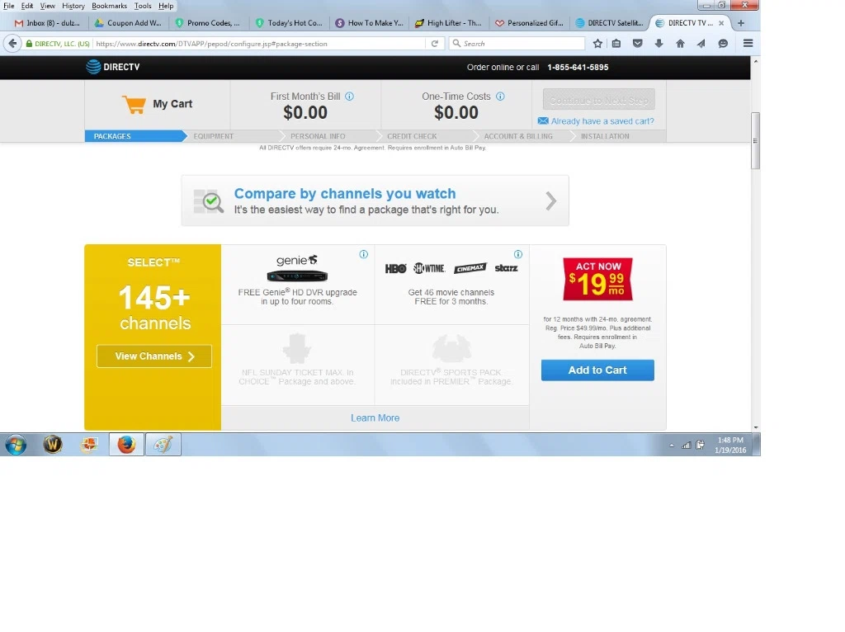Open the File menu
This screenshot has height=632, width=845.
9,6
